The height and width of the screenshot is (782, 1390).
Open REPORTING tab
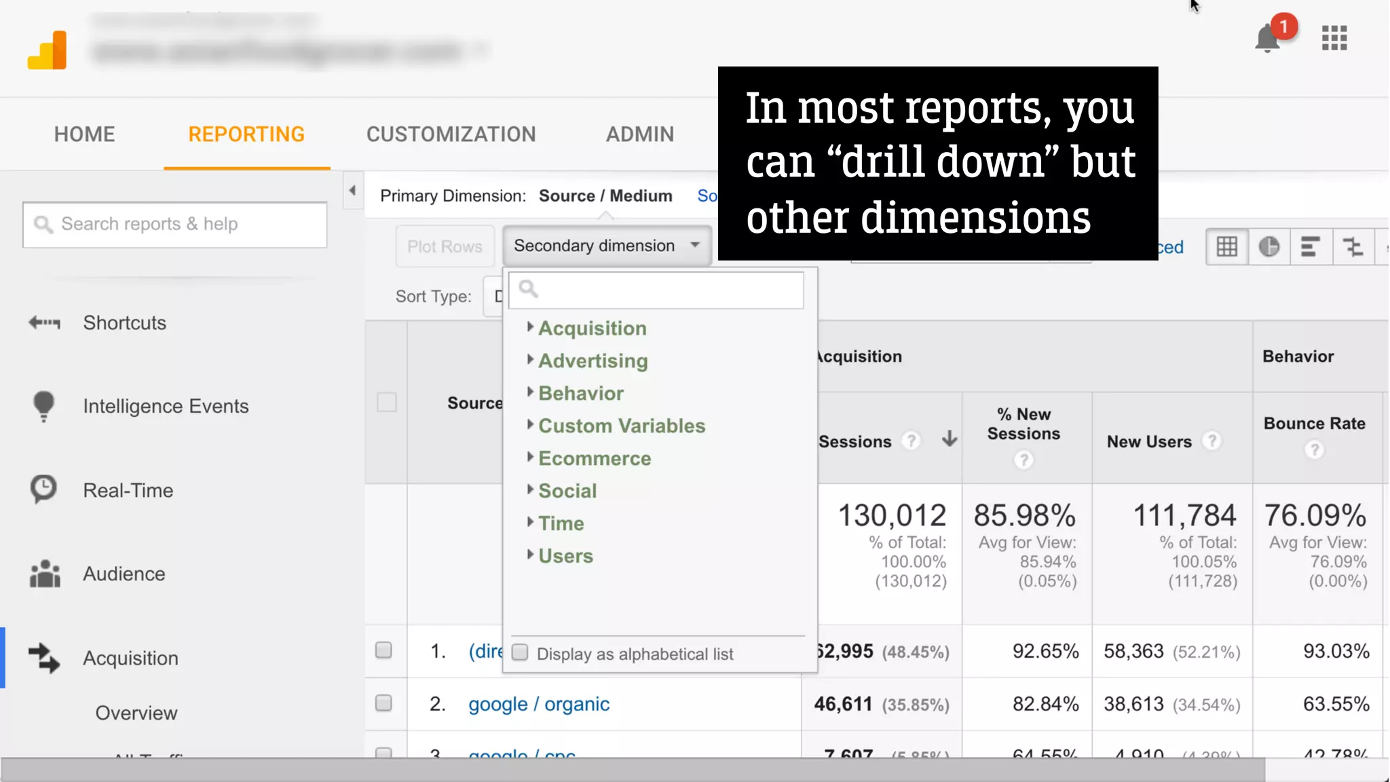(246, 134)
